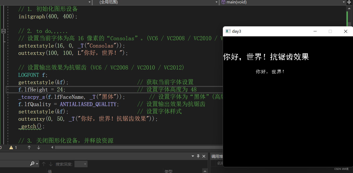Open the watch panel options arrow menu
The height and width of the screenshot is (173, 353).
193,156
